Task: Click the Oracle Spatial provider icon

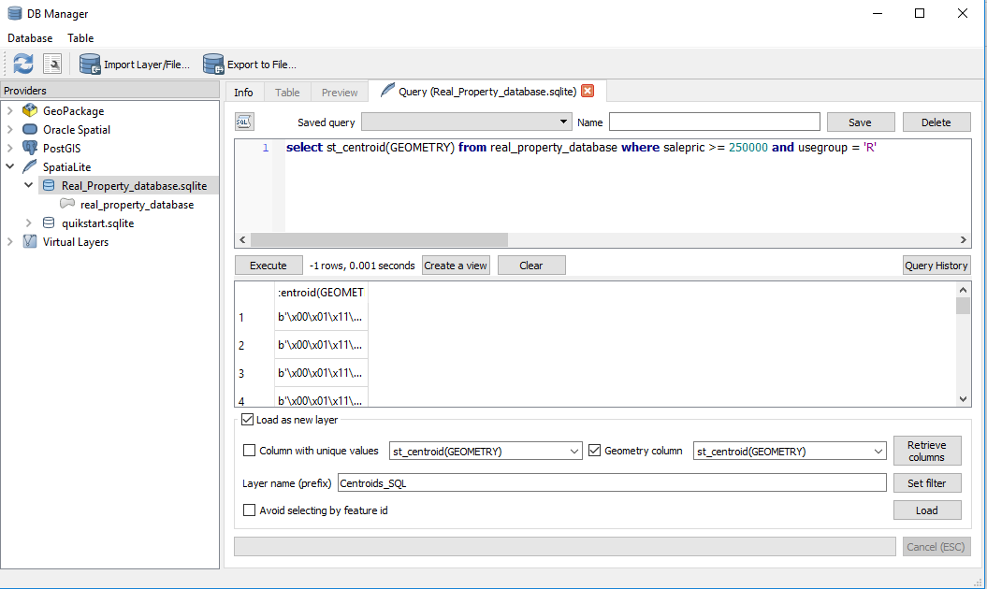Action: 30,130
